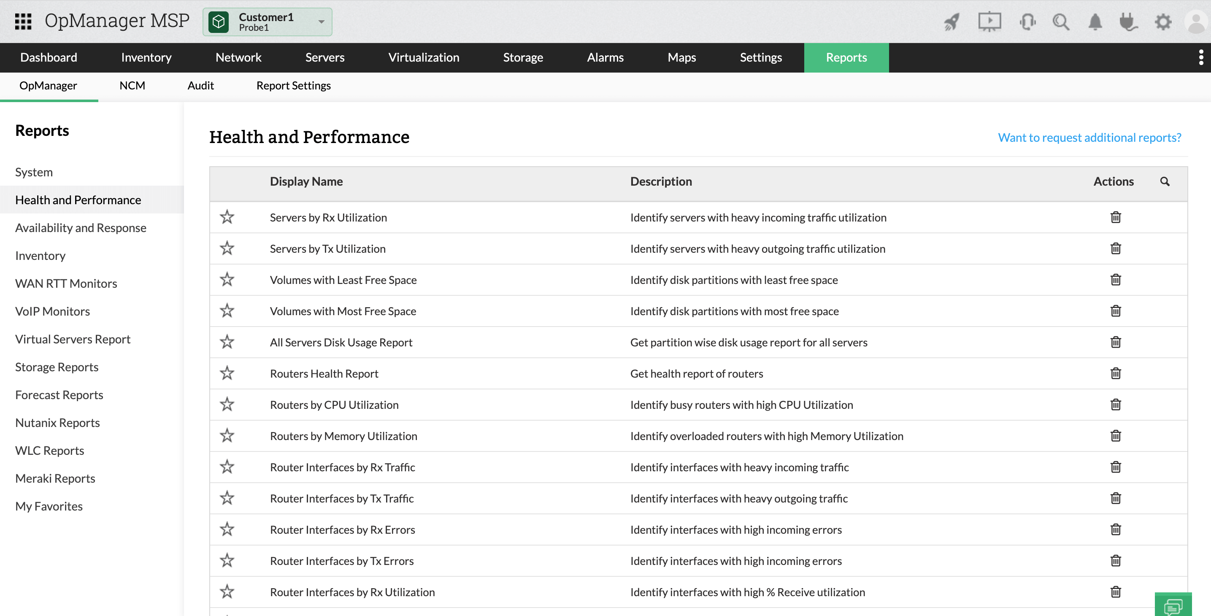Open My Favorites in sidebar
This screenshot has width=1211, height=616.
point(49,506)
